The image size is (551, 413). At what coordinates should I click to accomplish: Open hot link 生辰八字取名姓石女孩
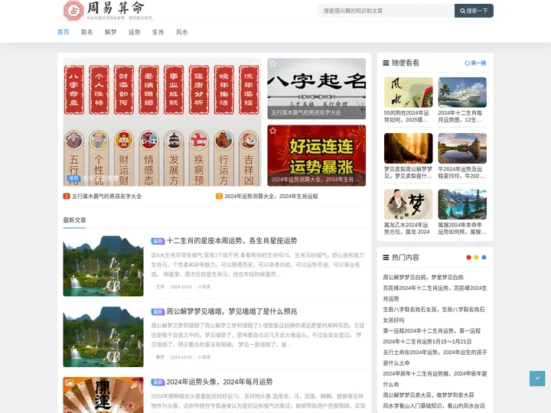[434, 314]
